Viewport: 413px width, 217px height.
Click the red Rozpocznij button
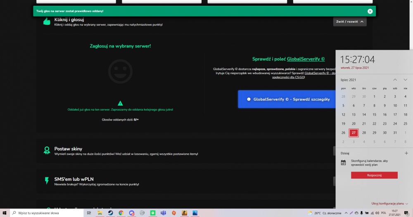click(374, 175)
